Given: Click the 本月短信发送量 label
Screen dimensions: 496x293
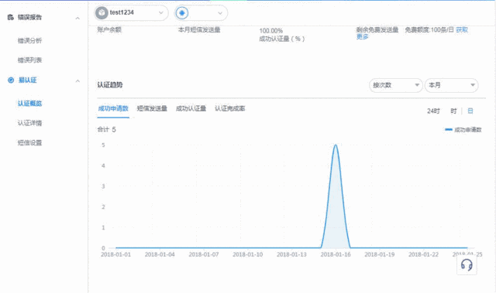Looking at the screenshot, I should 199,29.
